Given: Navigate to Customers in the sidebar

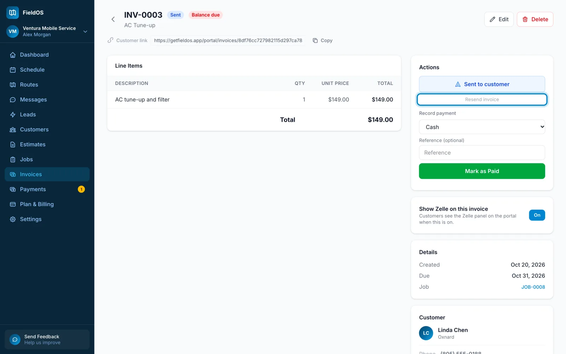Looking at the screenshot, I should coord(47,130).
